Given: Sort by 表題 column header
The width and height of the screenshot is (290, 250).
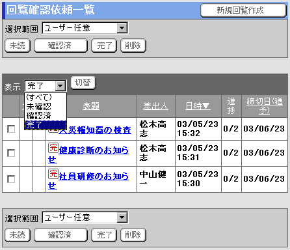Looking at the screenshot, I should tap(91, 106).
